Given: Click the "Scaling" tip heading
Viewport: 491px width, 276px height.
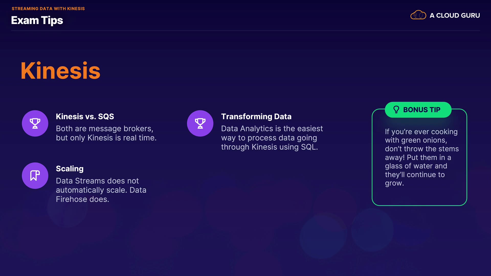Looking at the screenshot, I should coord(70,169).
